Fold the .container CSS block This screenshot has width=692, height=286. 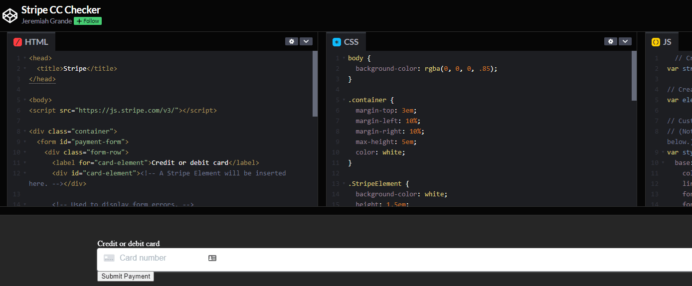pos(344,100)
